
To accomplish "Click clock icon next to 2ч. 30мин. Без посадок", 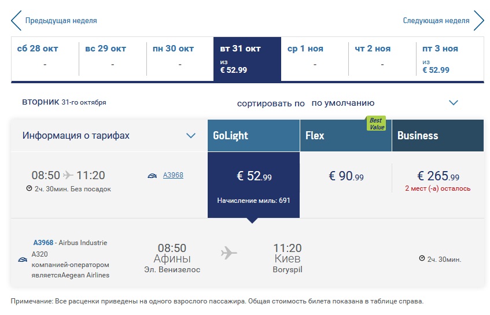I will [29, 188].
